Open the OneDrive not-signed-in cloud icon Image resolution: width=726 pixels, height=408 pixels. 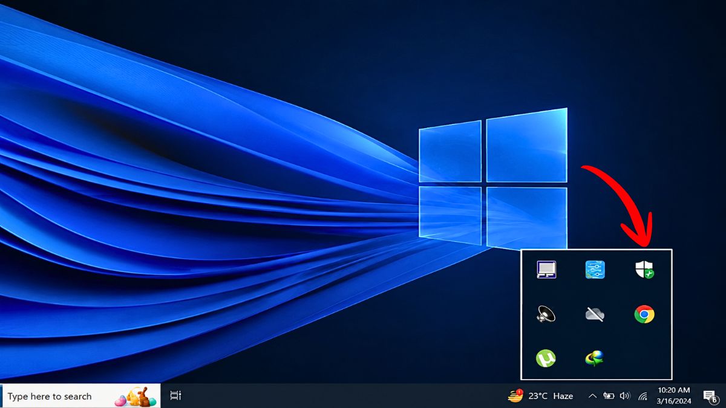point(595,314)
